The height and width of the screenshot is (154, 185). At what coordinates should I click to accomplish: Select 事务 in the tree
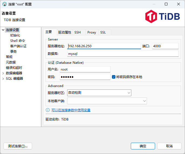point(13,52)
